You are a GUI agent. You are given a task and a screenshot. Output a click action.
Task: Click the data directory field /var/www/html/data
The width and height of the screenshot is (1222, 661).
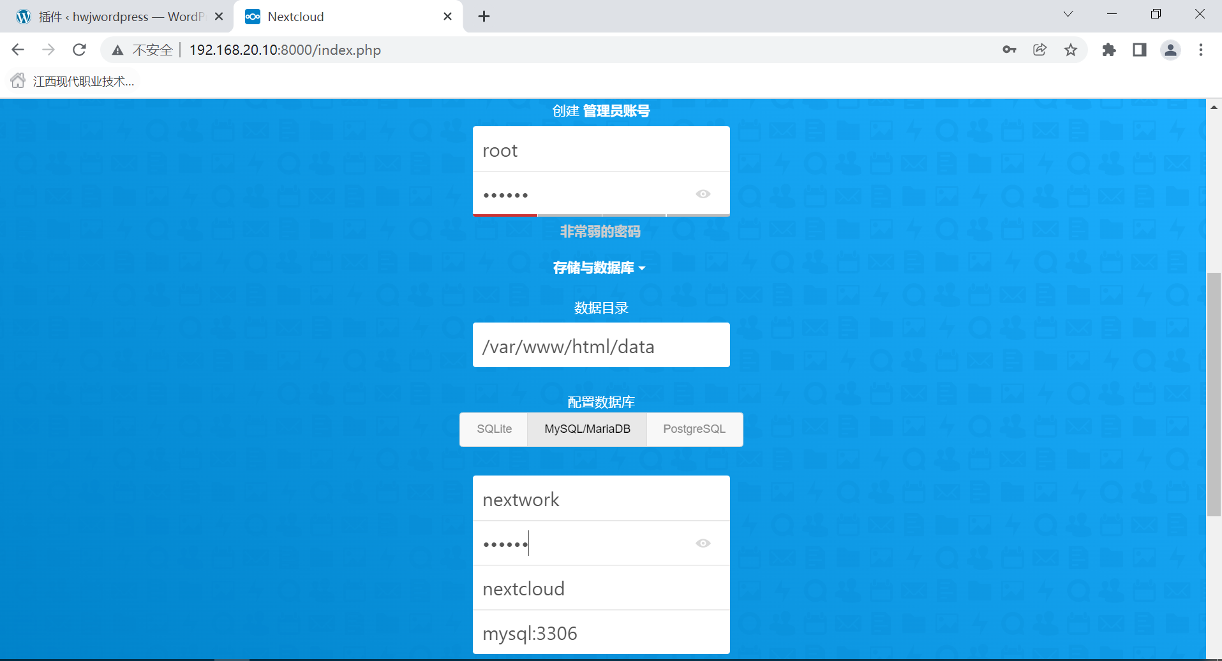(601, 345)
